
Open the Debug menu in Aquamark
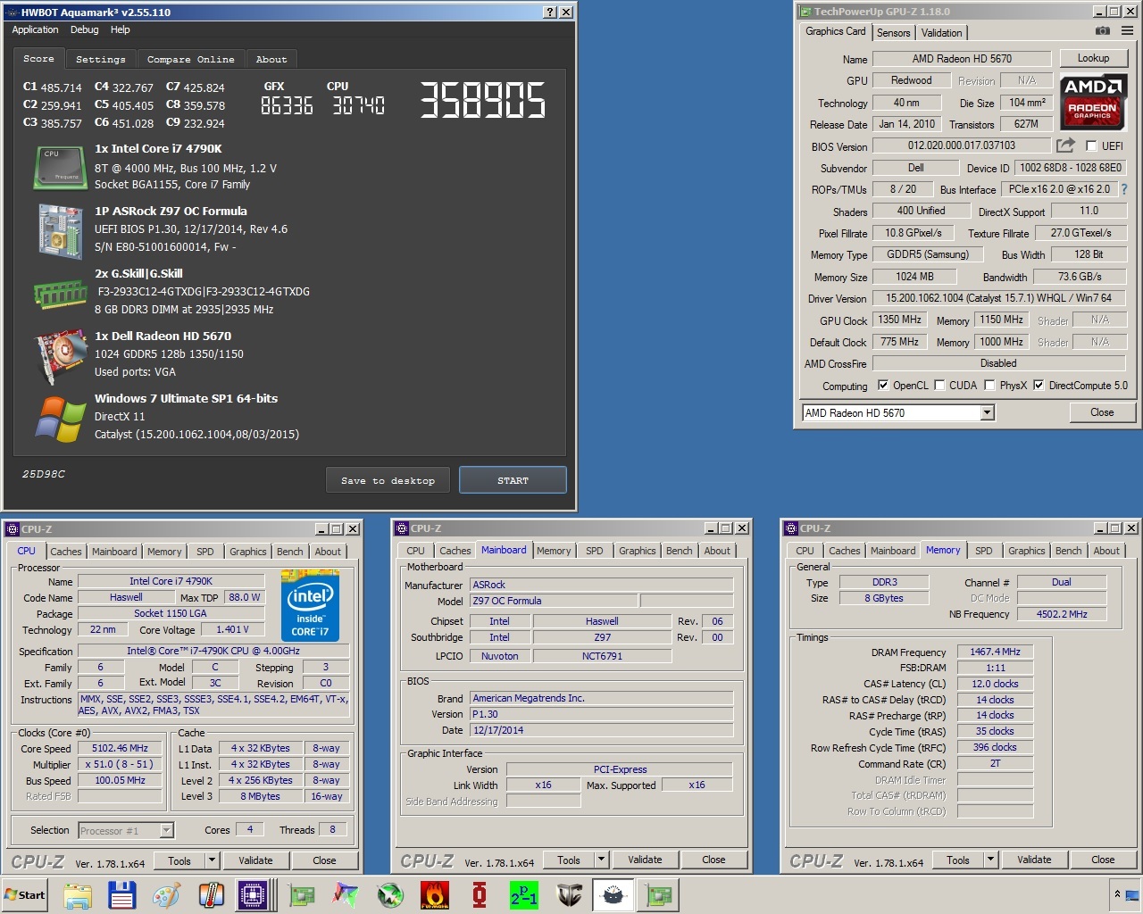point(85,29)
